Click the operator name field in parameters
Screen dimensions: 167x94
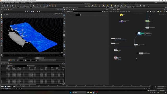point(86,11)
